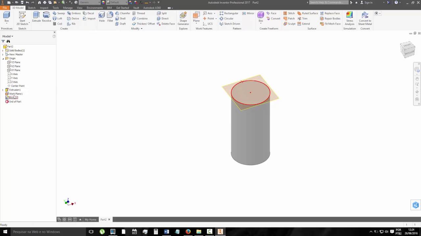421x236 pixels.
Task: Select the Loft tool
Action: [58, 19]
